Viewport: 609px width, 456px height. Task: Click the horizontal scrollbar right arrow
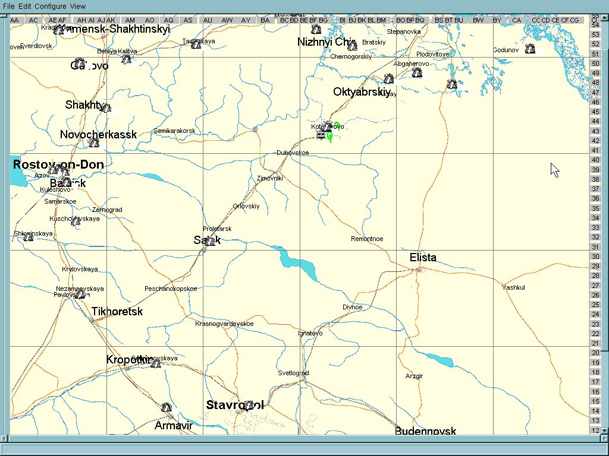pos(603,439)
